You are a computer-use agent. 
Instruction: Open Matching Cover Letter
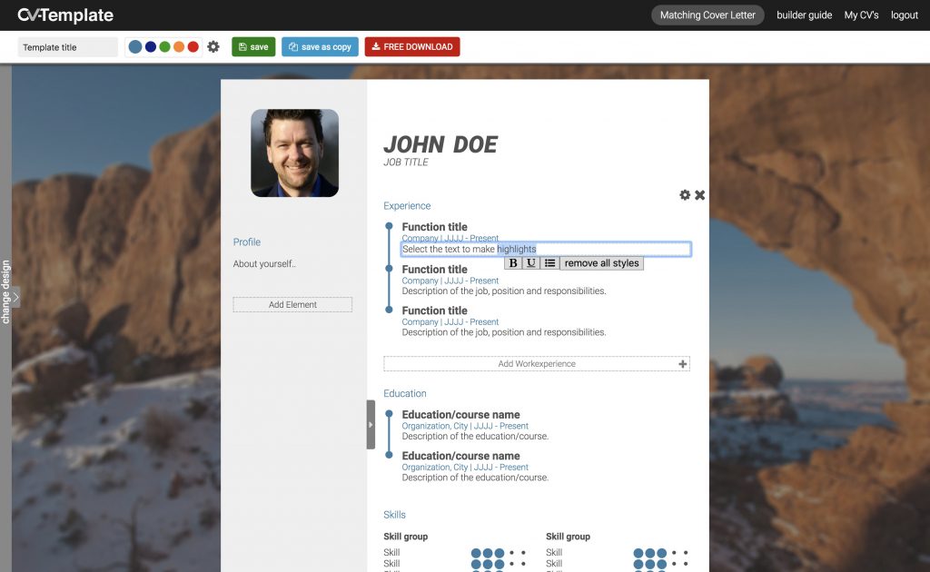(x=707, y=15)
